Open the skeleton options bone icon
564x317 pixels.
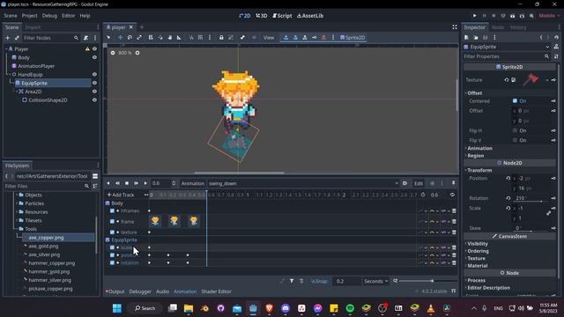(242, 38)
